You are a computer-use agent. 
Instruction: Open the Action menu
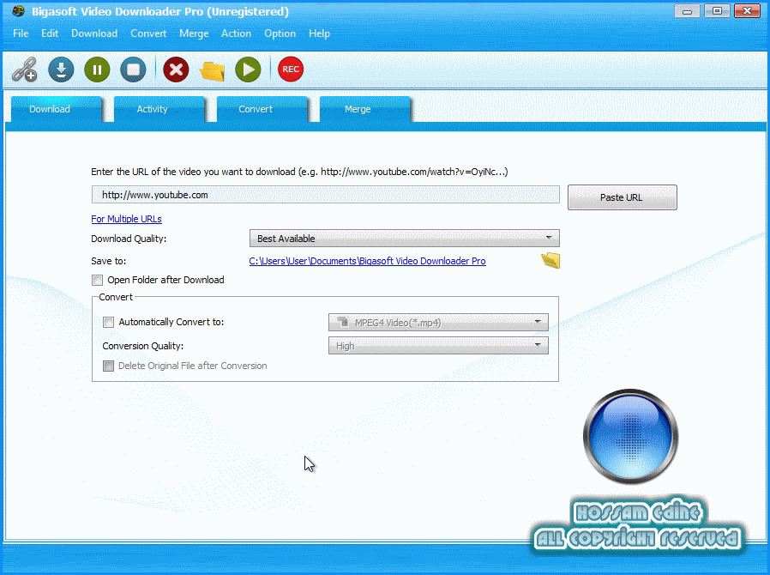tap(236, 33)
